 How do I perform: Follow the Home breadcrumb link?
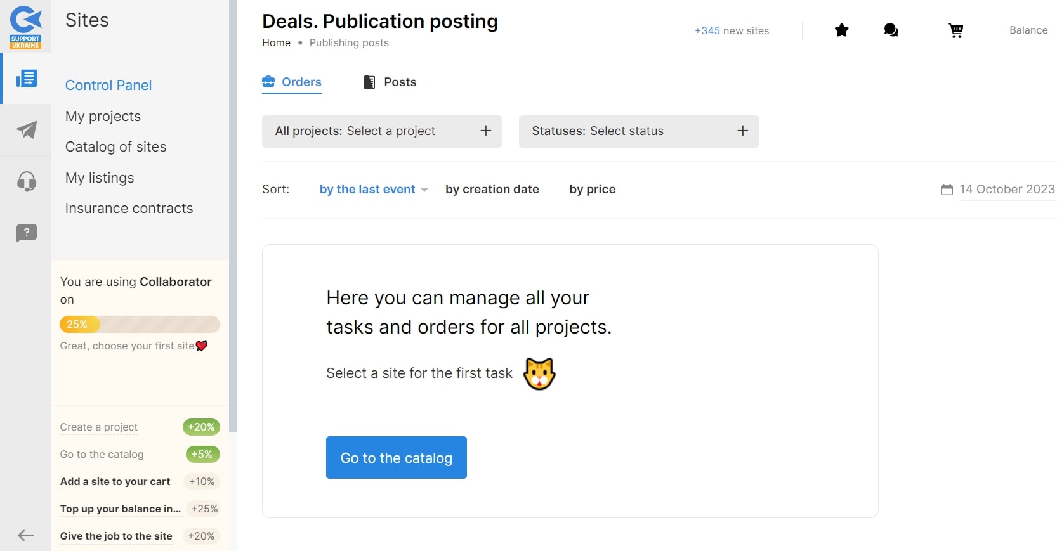(x=276, y=42)
